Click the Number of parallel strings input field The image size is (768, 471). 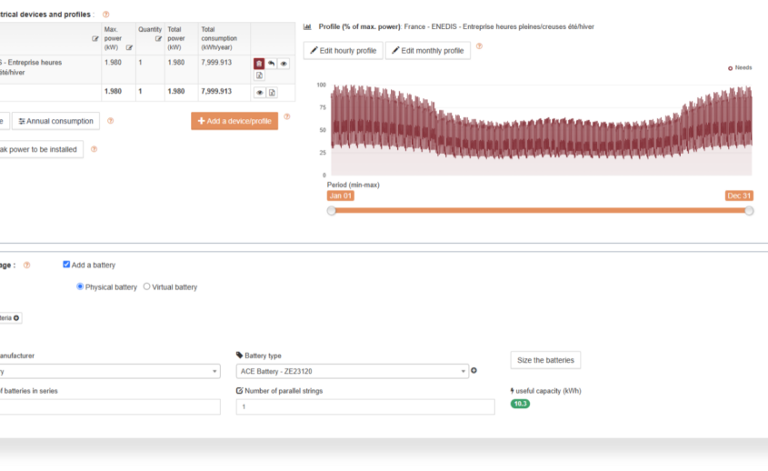[x=365, y=406]
